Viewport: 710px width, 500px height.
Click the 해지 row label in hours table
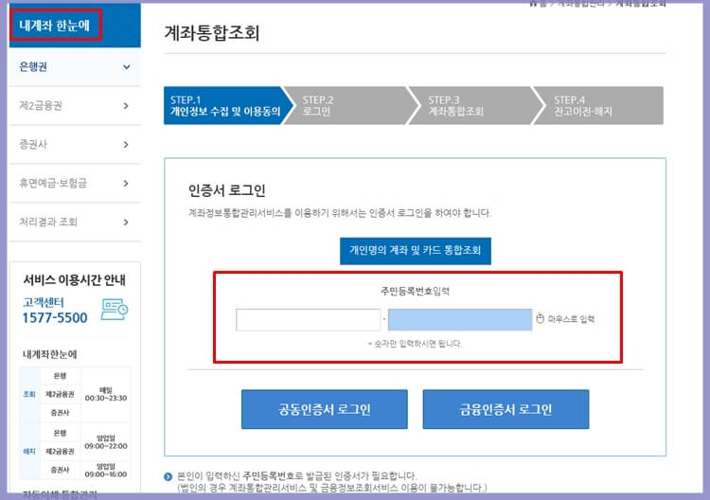coord(29,451)
